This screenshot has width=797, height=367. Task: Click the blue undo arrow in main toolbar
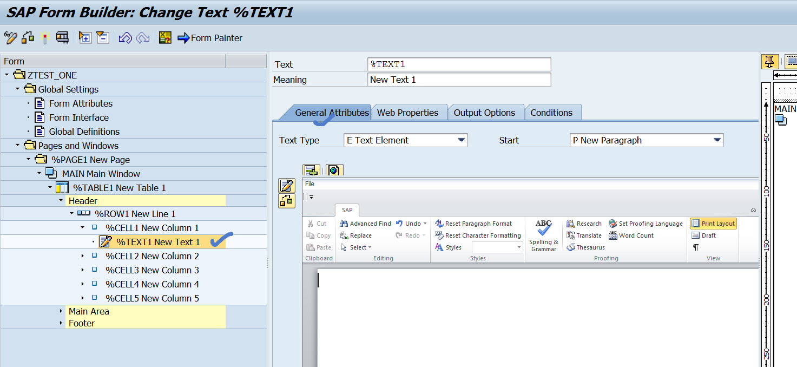[126, 38]
